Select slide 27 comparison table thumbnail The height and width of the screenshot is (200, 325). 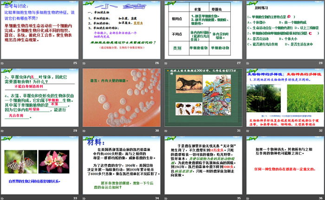(203, 29)
